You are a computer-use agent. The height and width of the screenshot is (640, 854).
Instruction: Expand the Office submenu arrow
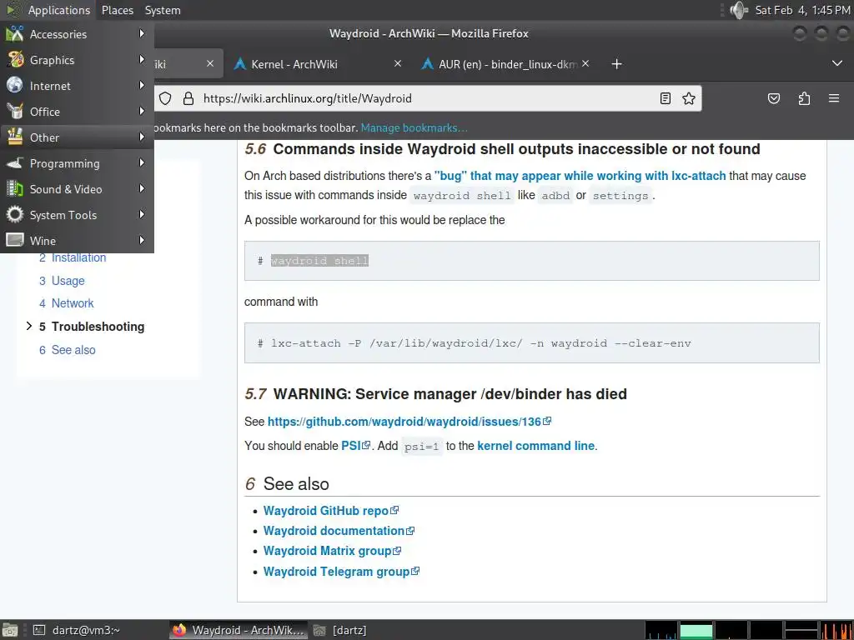142,111
